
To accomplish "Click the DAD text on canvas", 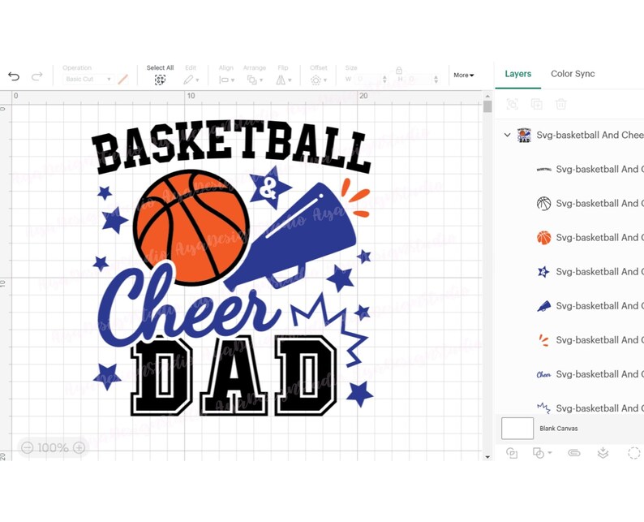I will 234,375.
